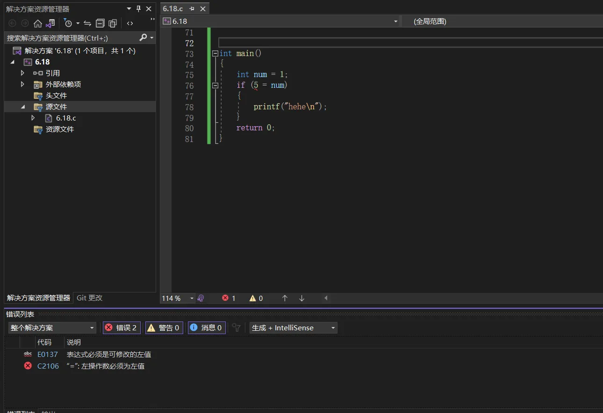The image size is (603, 413).
Task: Switch between solution and folder views
Action: click(50, 23)
